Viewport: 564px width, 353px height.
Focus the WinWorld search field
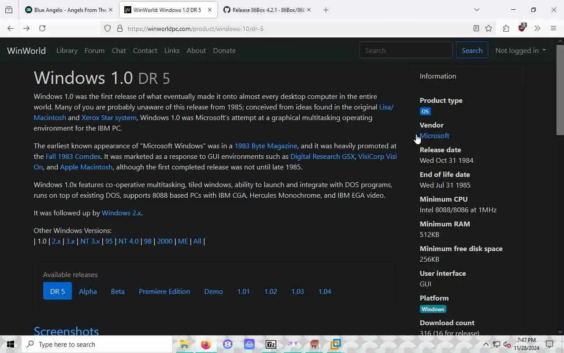point(406,50)
